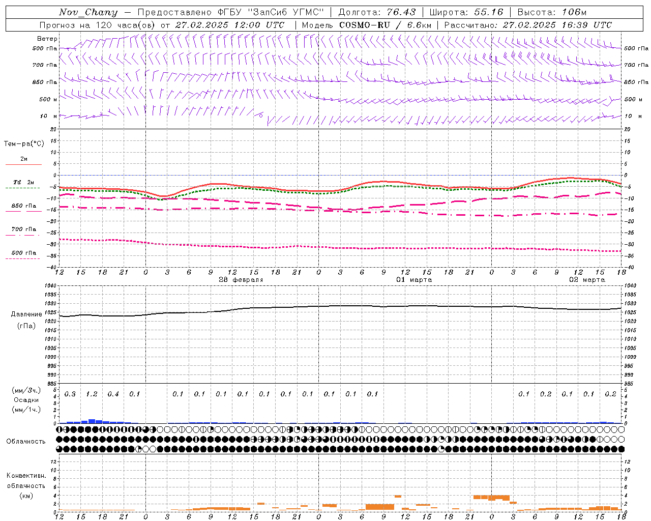
Task: Click the "Осадки" precipitation label
Action: pos(26,400)
